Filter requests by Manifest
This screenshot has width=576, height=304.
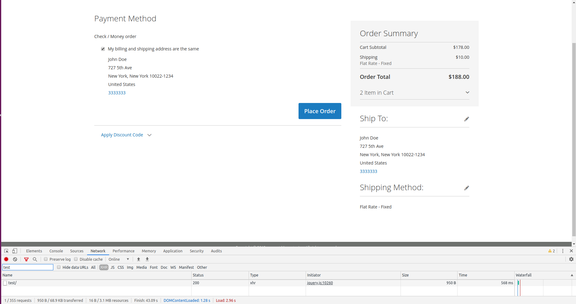pyautogui.click(x=186, y=267)
